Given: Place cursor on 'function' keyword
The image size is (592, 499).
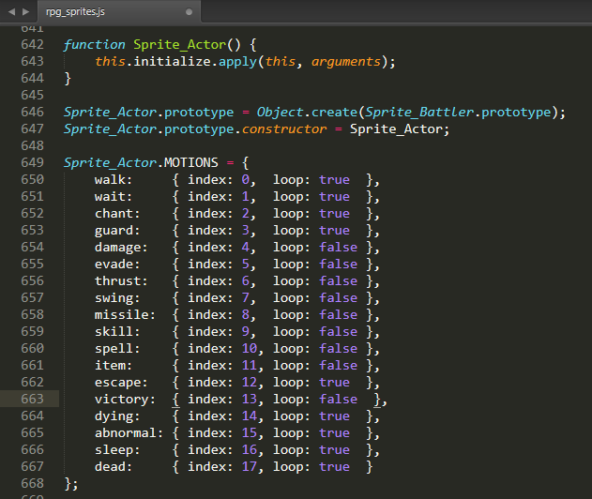Looking at the screenshot, I should [x=95, y=44].
